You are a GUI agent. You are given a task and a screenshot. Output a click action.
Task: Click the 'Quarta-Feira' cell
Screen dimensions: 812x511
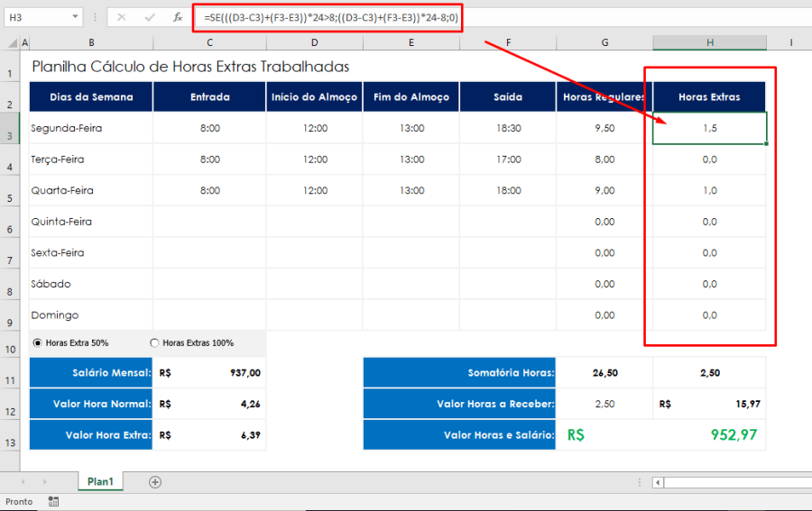coord(91,190)
